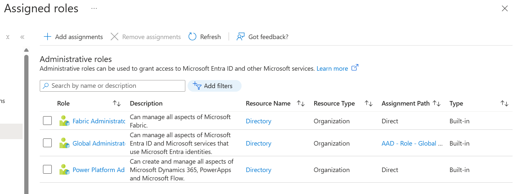
Task: Open the more options ellipsis beside the title
Action: point(94,8)
